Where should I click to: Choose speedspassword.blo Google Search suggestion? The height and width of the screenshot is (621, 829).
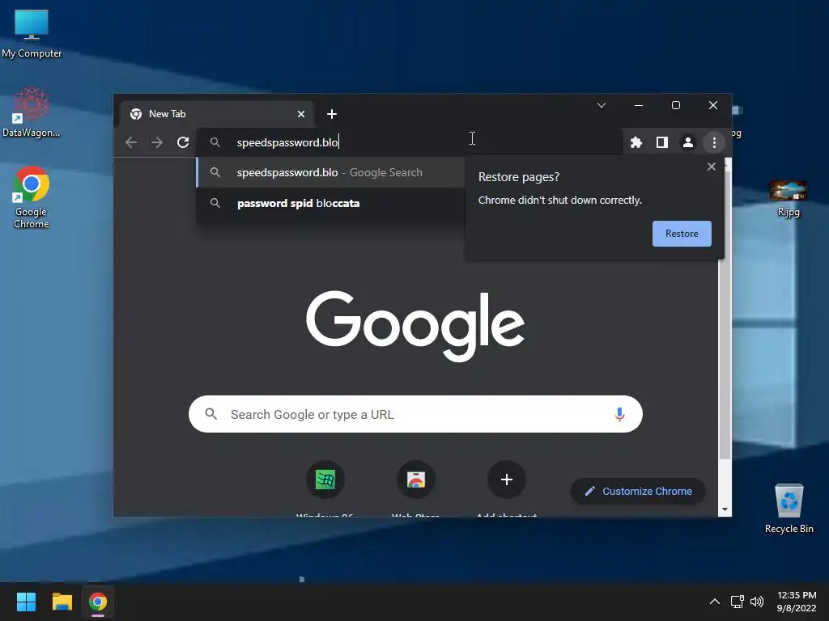331,173
